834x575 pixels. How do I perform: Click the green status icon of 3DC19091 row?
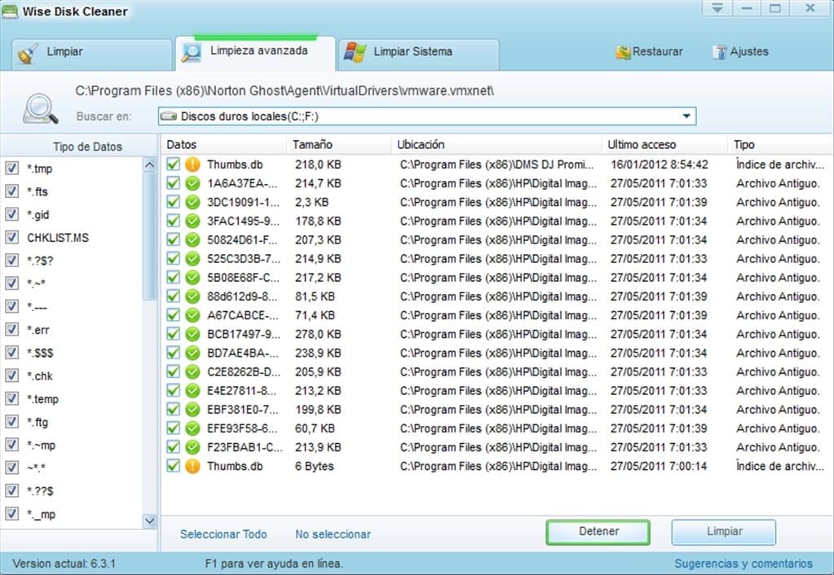[x=192, y=202]
